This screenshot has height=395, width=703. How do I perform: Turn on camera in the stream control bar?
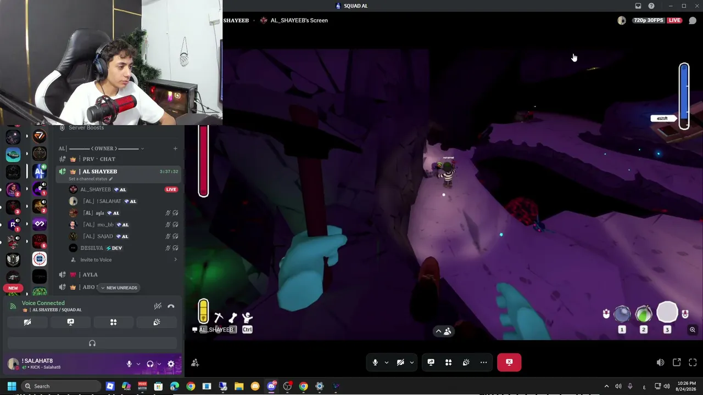pos(400,362)
